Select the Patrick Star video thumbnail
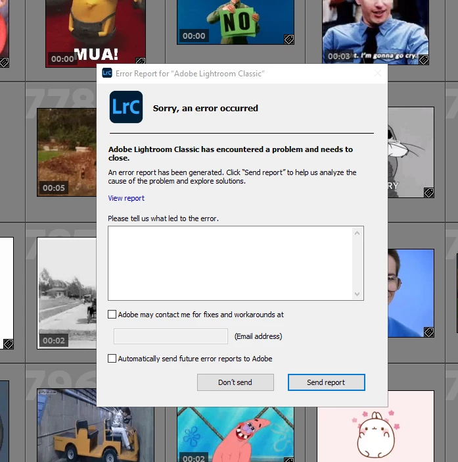 (x=235, y=434)
